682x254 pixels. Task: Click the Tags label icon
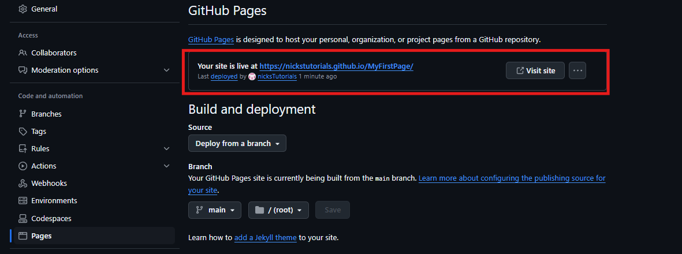[23, 132]
